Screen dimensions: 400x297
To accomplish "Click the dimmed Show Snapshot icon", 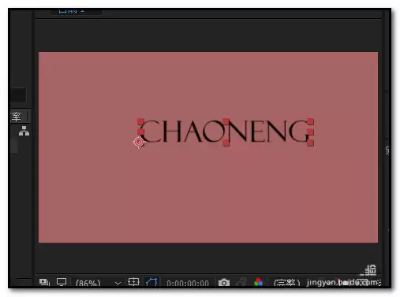I will coord(241,282).
